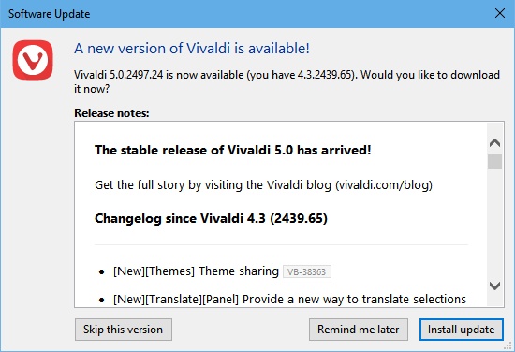
Task: Click the red Vivaldi logo icon
Action: coord(33,60)
